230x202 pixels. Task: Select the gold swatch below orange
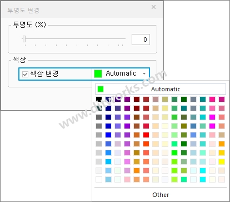click(222, 152)
